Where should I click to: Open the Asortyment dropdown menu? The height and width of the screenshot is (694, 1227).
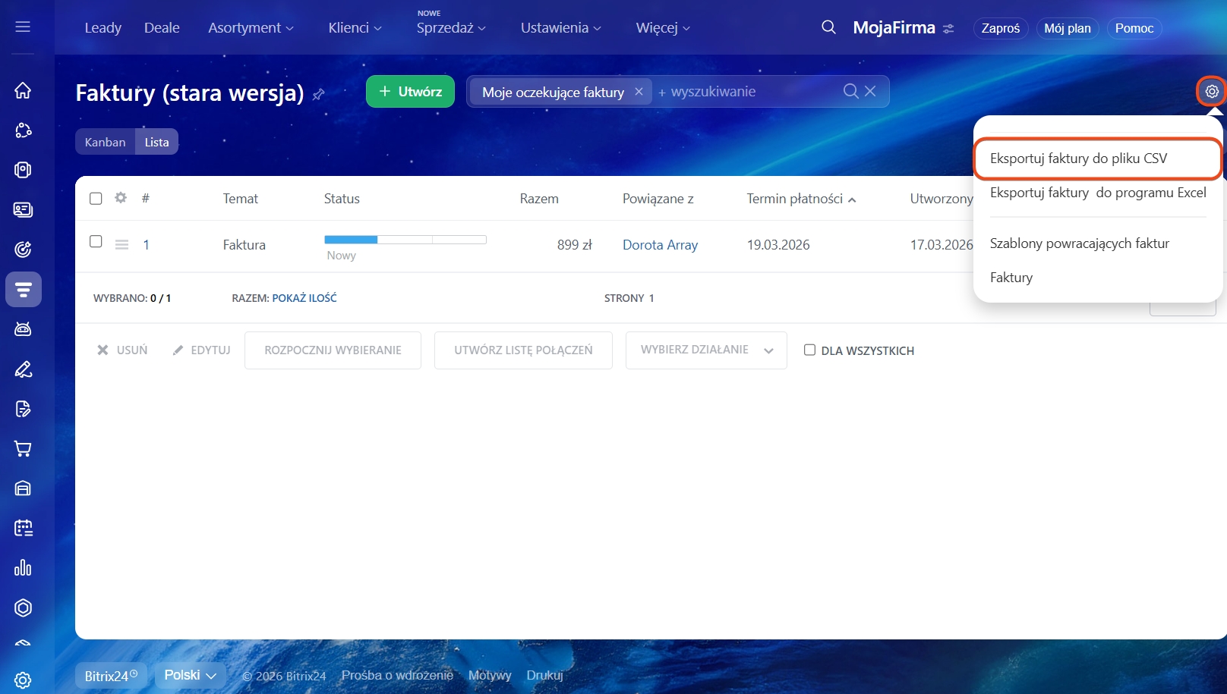[251, 28]
